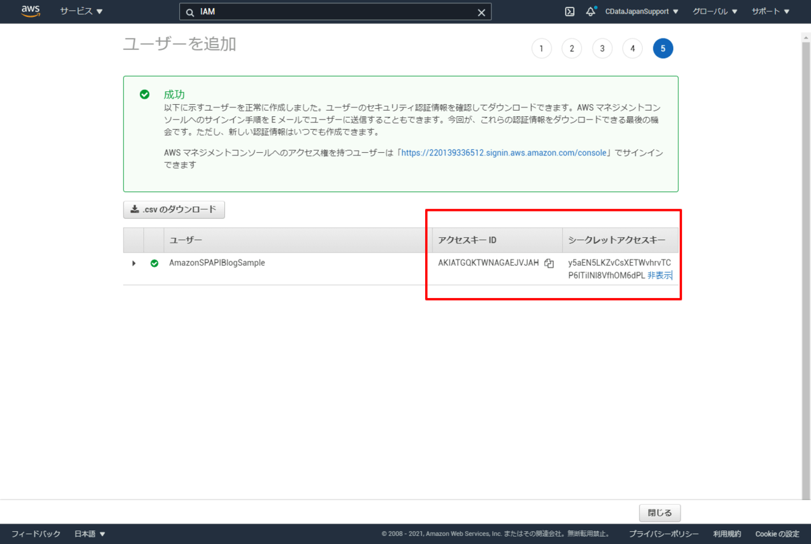
Task: Open フィードバック in footer
Action: [x=36, y=534]
